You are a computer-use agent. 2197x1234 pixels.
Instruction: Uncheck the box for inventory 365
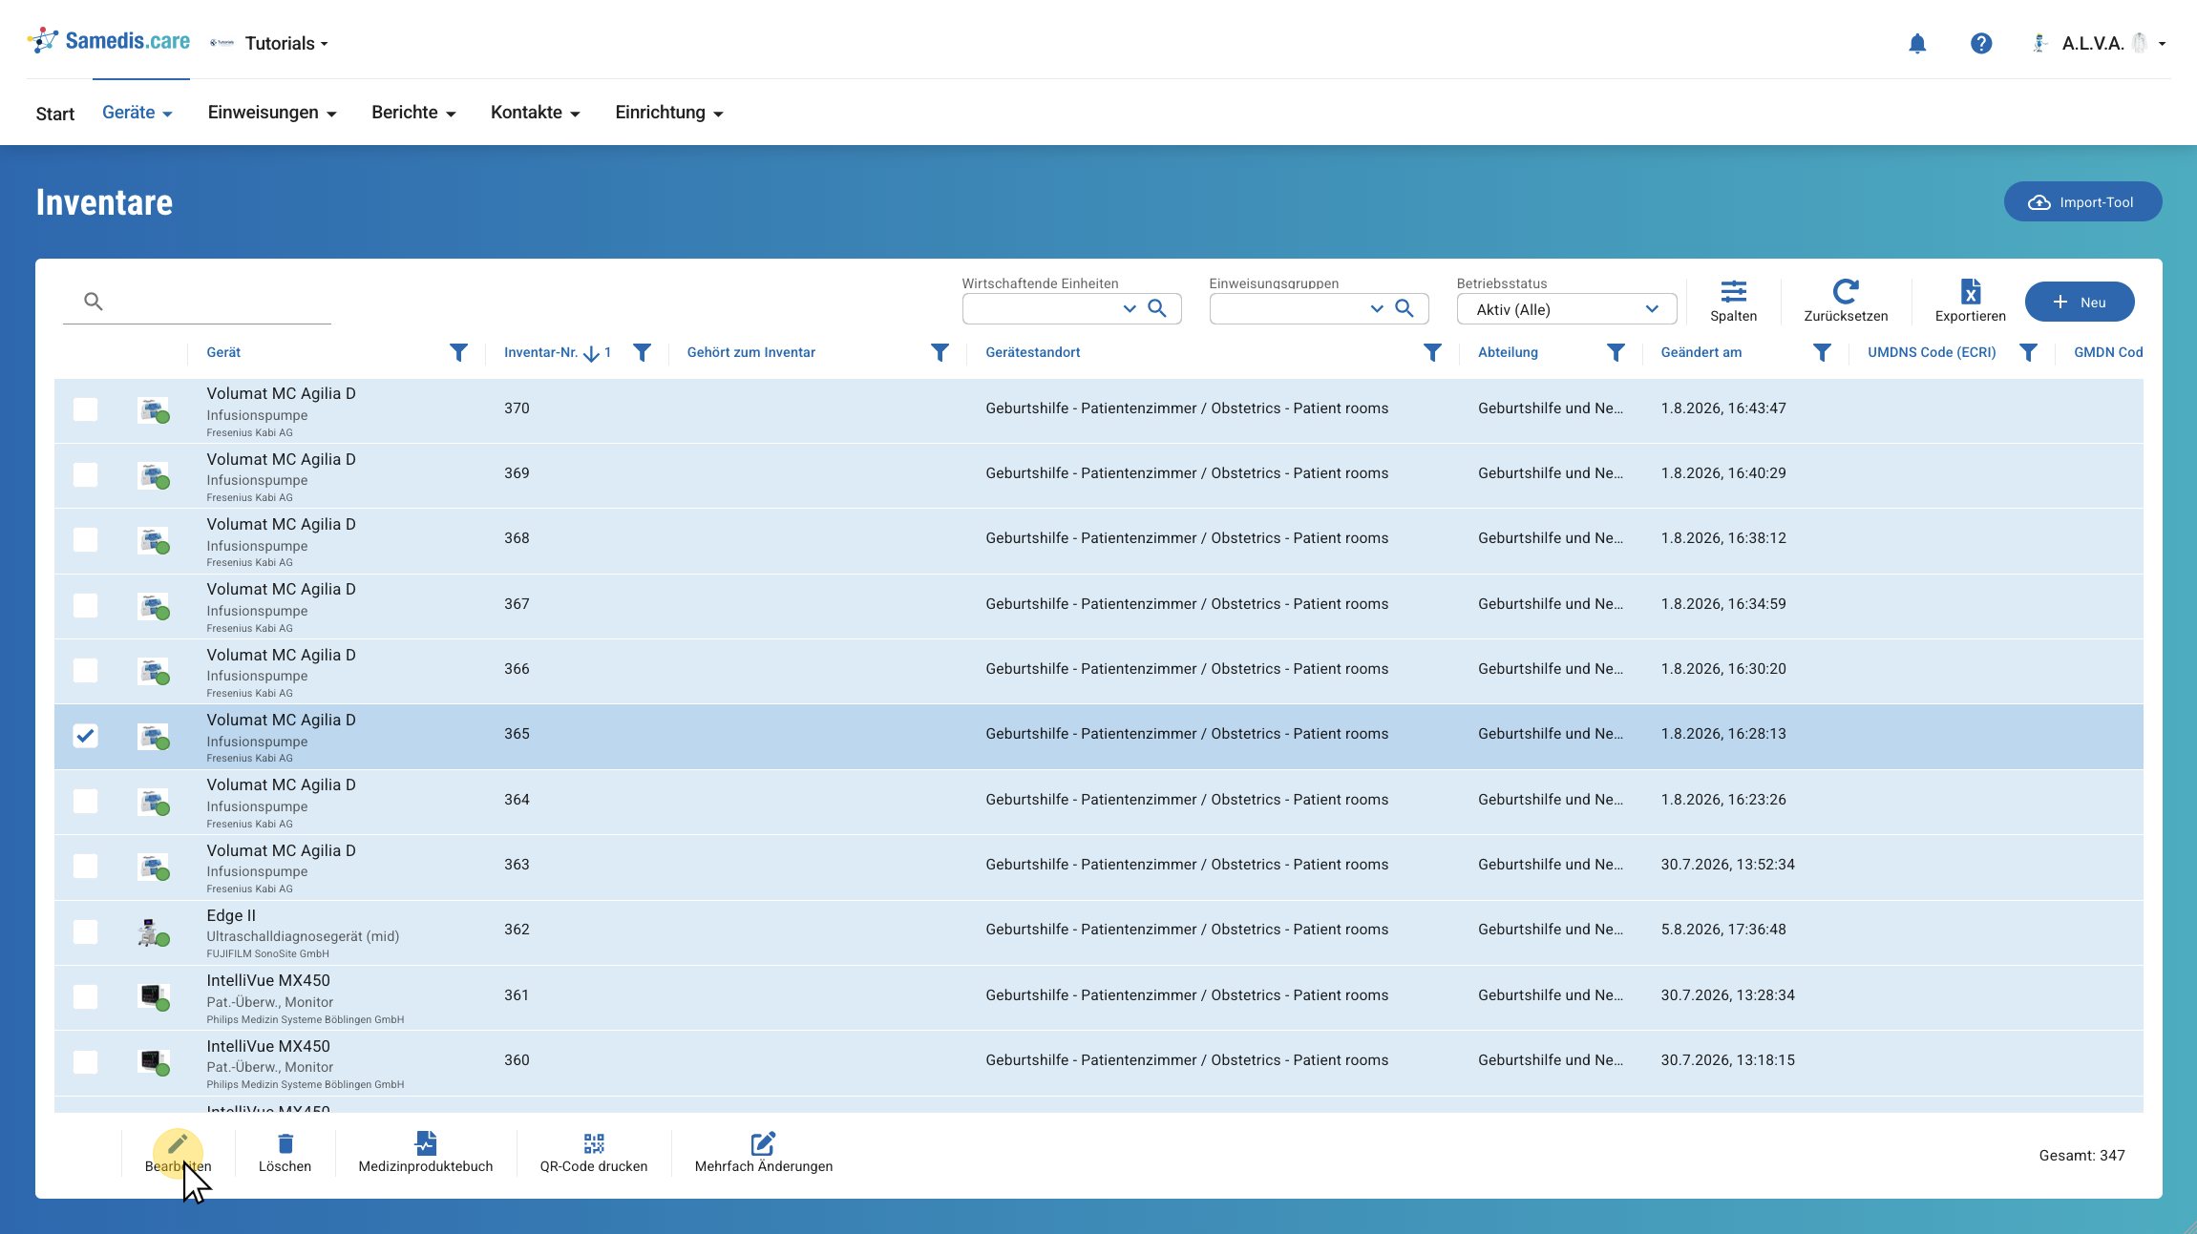point(86,736)
